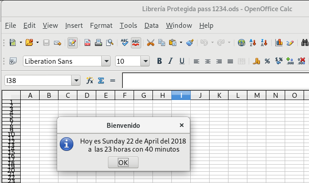
Task: Open the Data menu
Action: 151,26
